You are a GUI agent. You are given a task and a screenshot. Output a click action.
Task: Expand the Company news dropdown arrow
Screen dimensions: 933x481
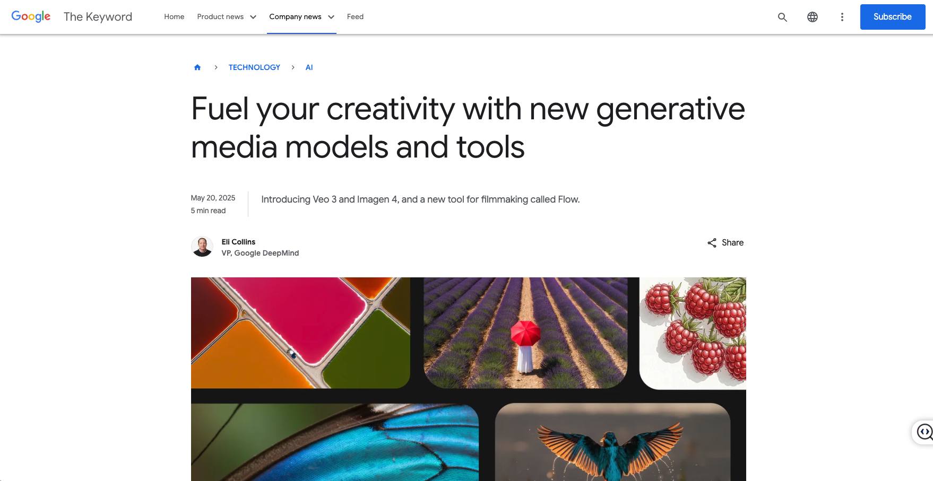coord(331,17)
